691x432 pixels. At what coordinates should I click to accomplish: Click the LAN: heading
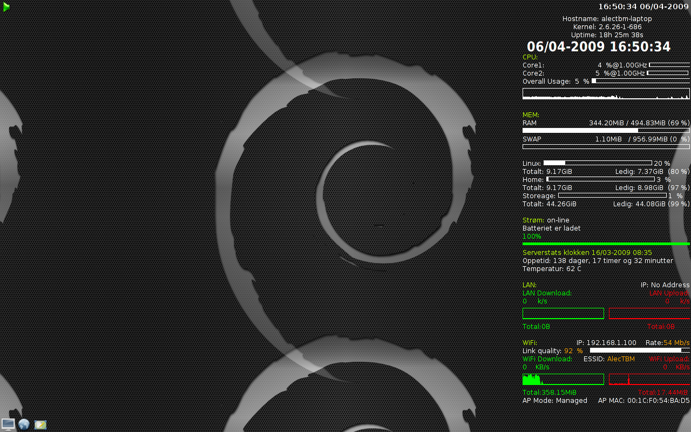[530, 285]
